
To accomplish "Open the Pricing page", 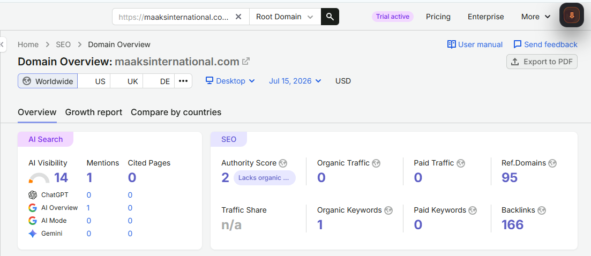I will [x=438, y=17].
